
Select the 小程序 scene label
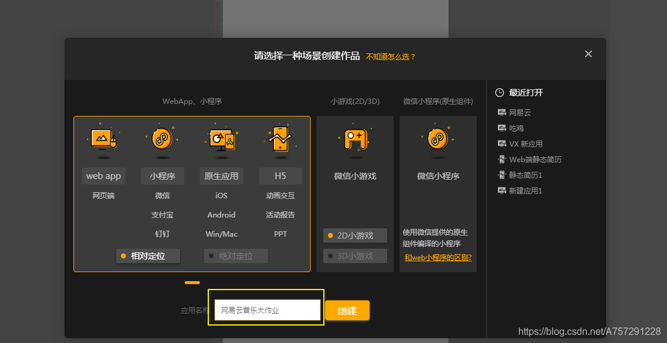[x=163, y=176]
